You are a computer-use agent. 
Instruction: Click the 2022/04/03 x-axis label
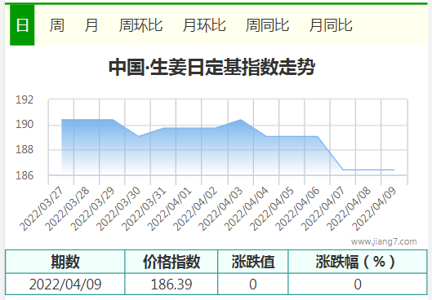point(221,209)
